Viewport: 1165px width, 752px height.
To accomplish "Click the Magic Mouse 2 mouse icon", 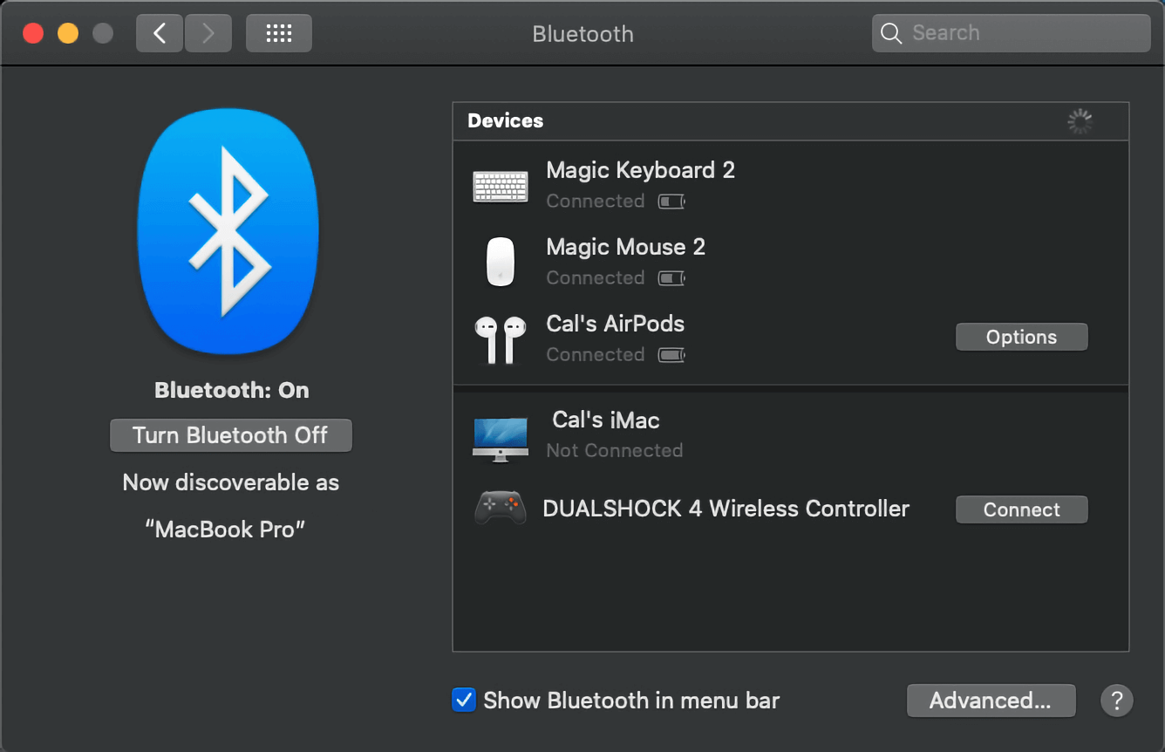I will click(x=500, y=262).
